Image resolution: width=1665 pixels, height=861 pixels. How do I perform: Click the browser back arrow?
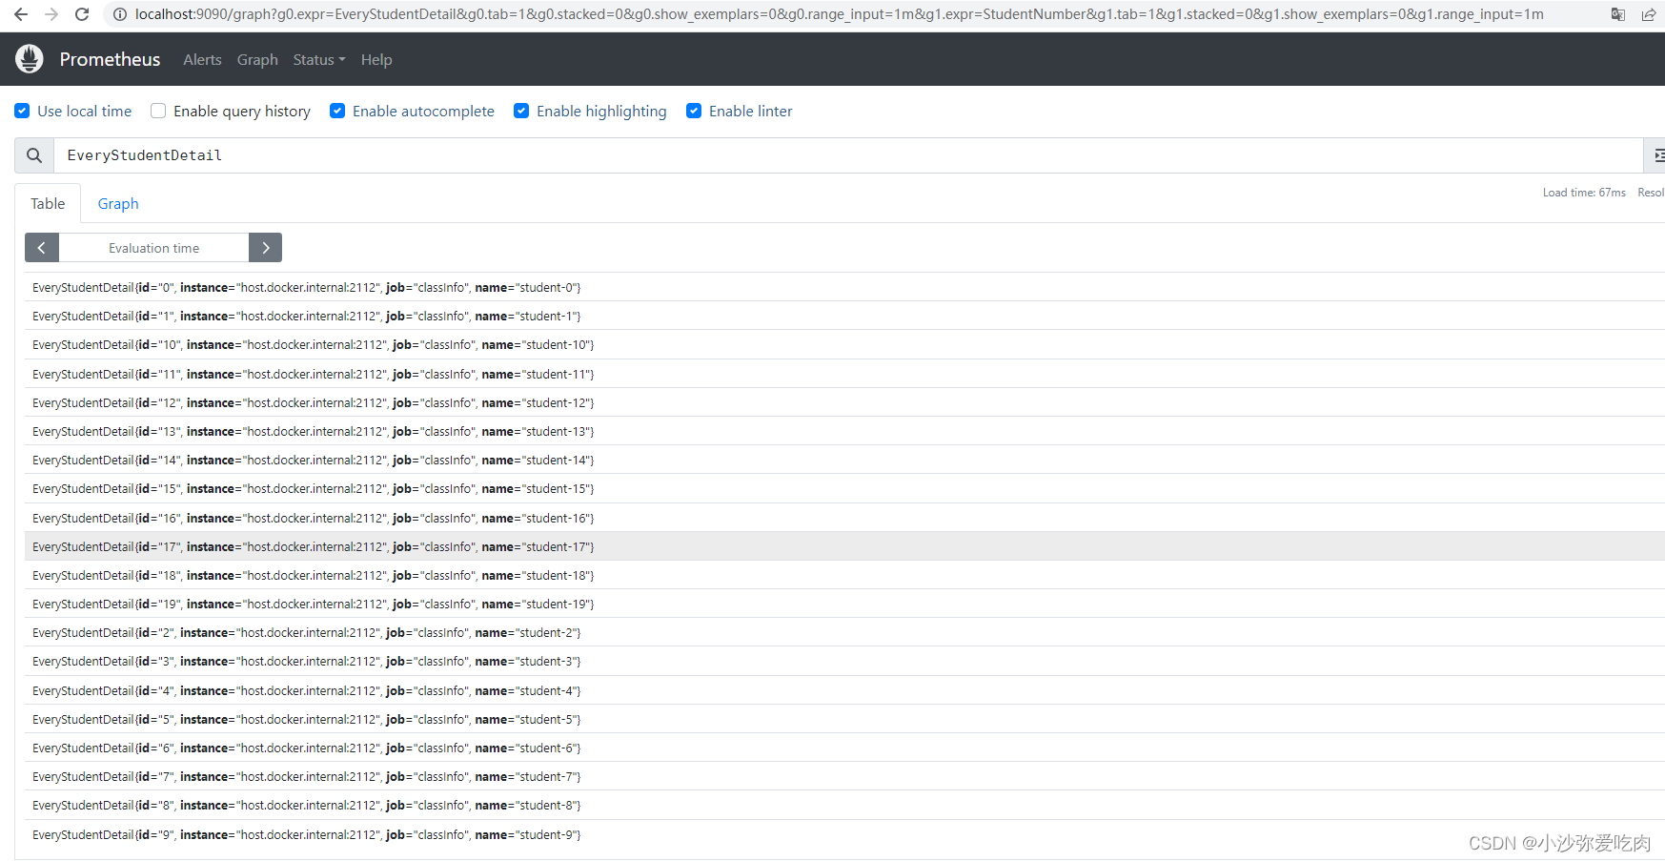(21, 14)
